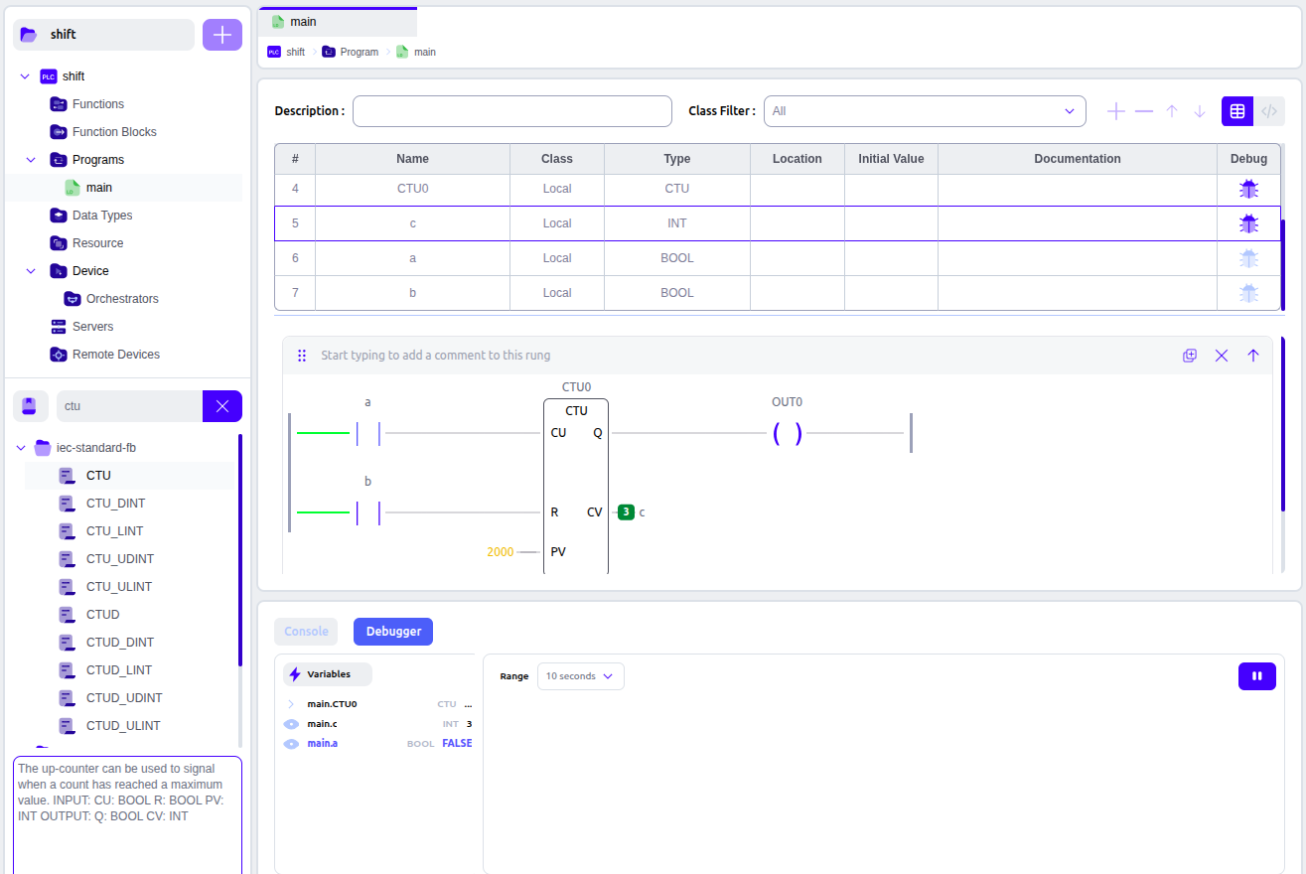Toggle debug bug for variable c
This screenshot has height=874, width=1306.
1248,223
